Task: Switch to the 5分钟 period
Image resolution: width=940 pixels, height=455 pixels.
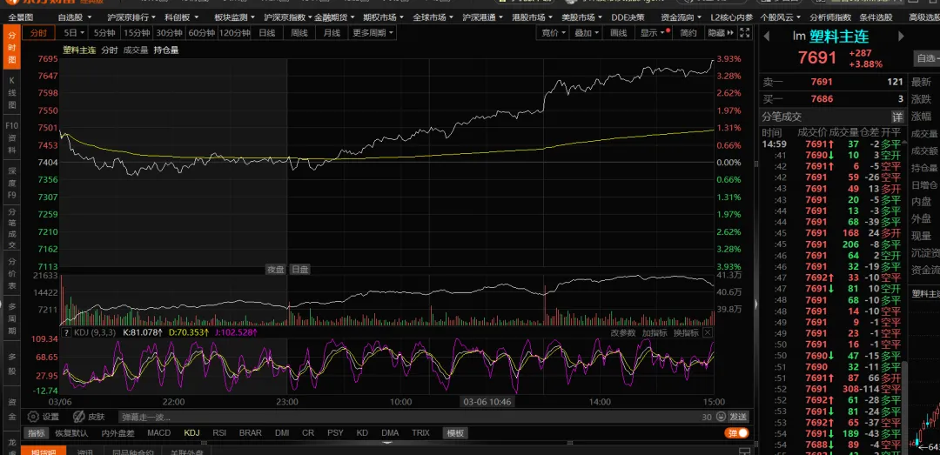Action: (x=104, y=33)
